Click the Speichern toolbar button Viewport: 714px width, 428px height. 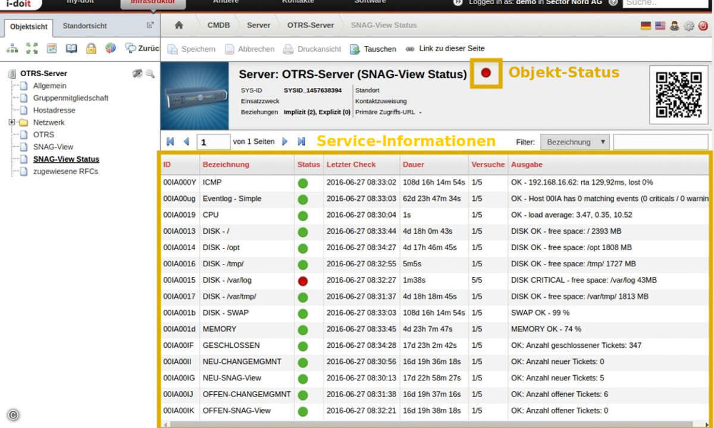191,49
